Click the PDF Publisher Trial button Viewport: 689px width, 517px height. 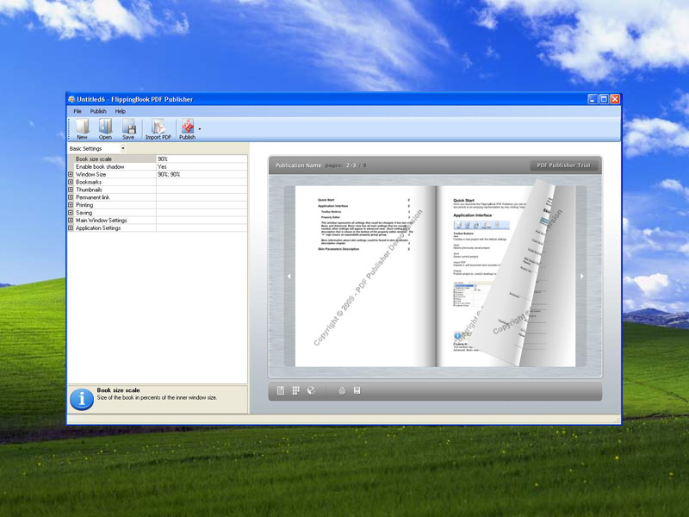point(564,165)
